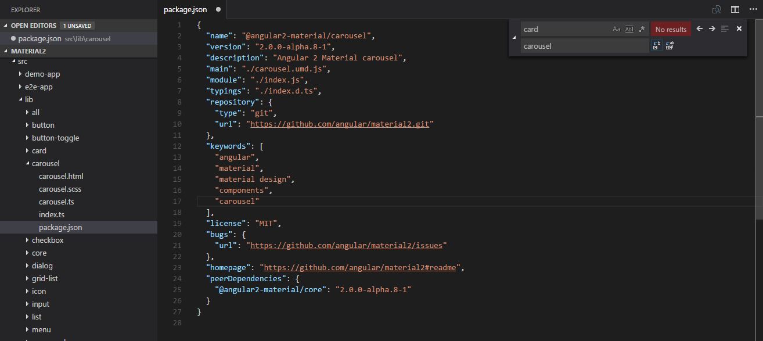The height and width of the screenshot is (341, 763).
Task: Switch to the package.json tab
Action: pos(185,9)
